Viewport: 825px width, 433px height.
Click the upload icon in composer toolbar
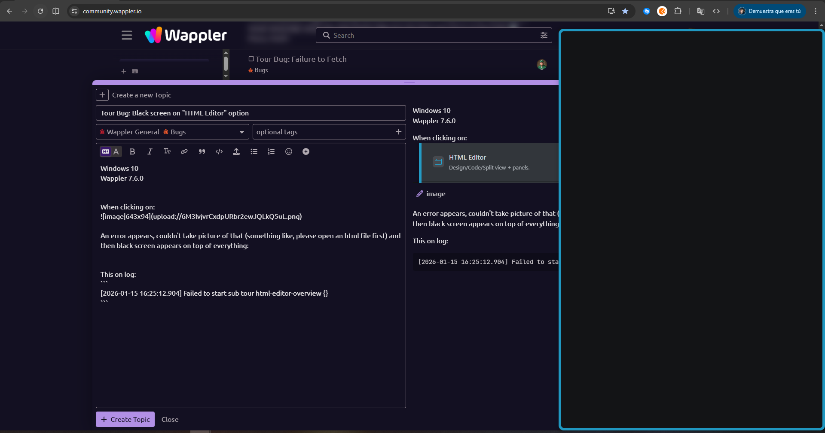click(x=236, y=151)
